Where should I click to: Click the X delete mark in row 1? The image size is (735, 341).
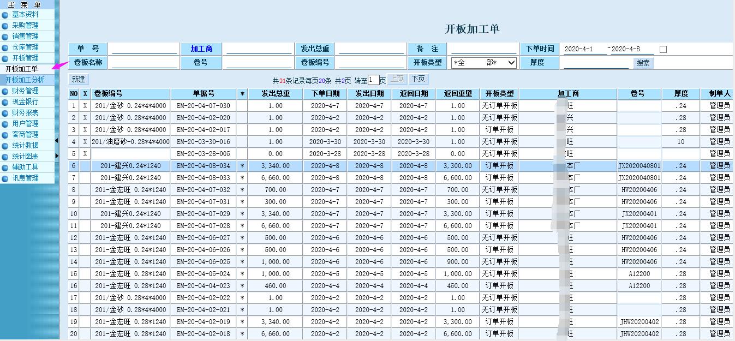(85, 106)
